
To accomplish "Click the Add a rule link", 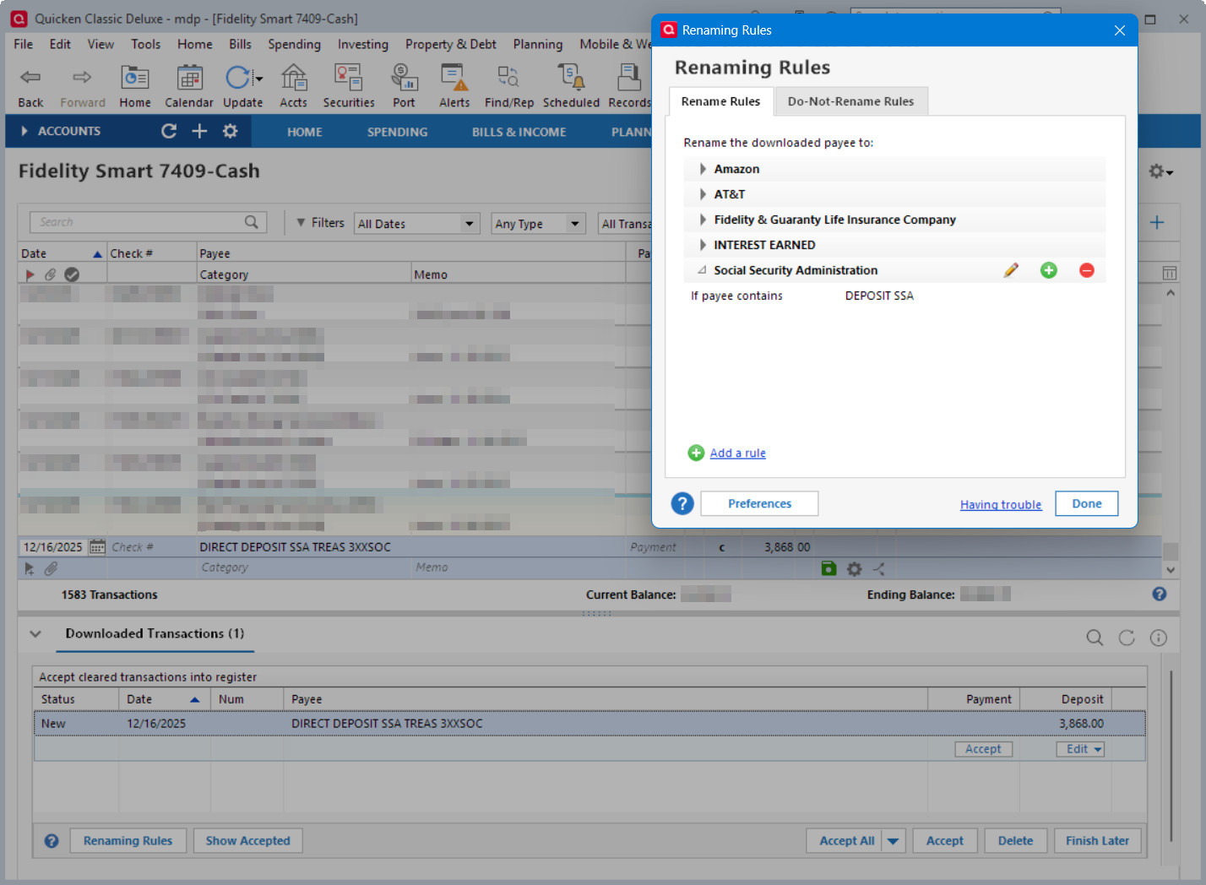I will (x=738, y=453).
